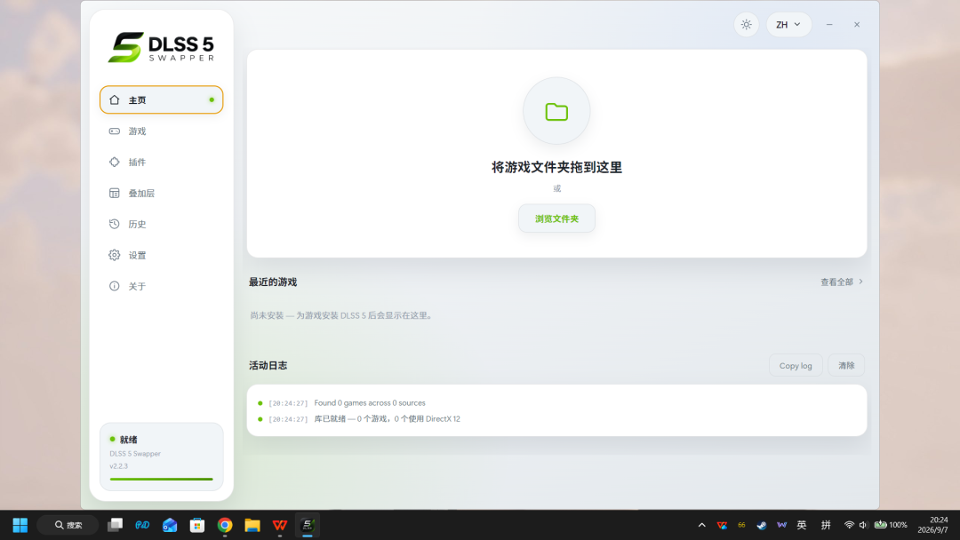
Task: Open 查看全部 to view all games
Action: coord(842,282)
